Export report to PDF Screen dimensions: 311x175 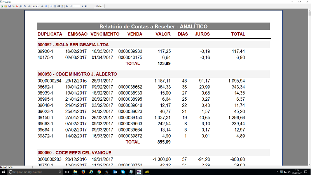coord(17,6)
